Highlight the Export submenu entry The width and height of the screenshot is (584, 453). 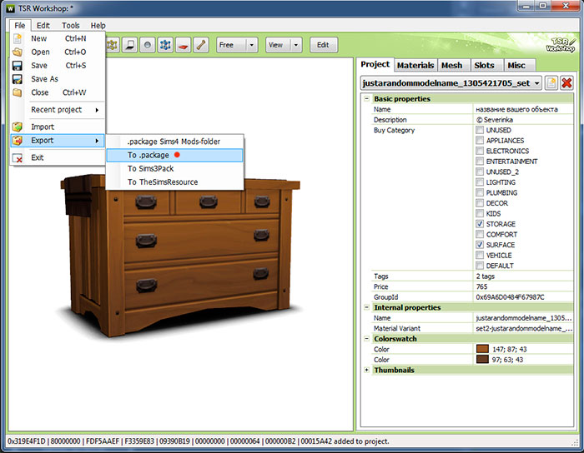tap(58, 141)
